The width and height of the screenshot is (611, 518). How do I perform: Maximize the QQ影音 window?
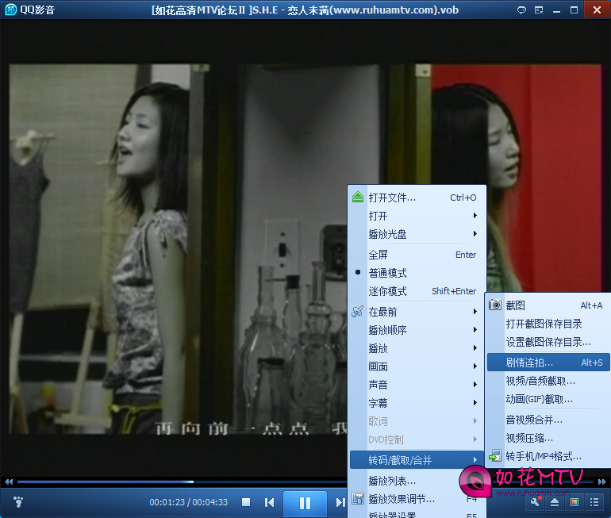pyautogui.click(x=574, y=10)
